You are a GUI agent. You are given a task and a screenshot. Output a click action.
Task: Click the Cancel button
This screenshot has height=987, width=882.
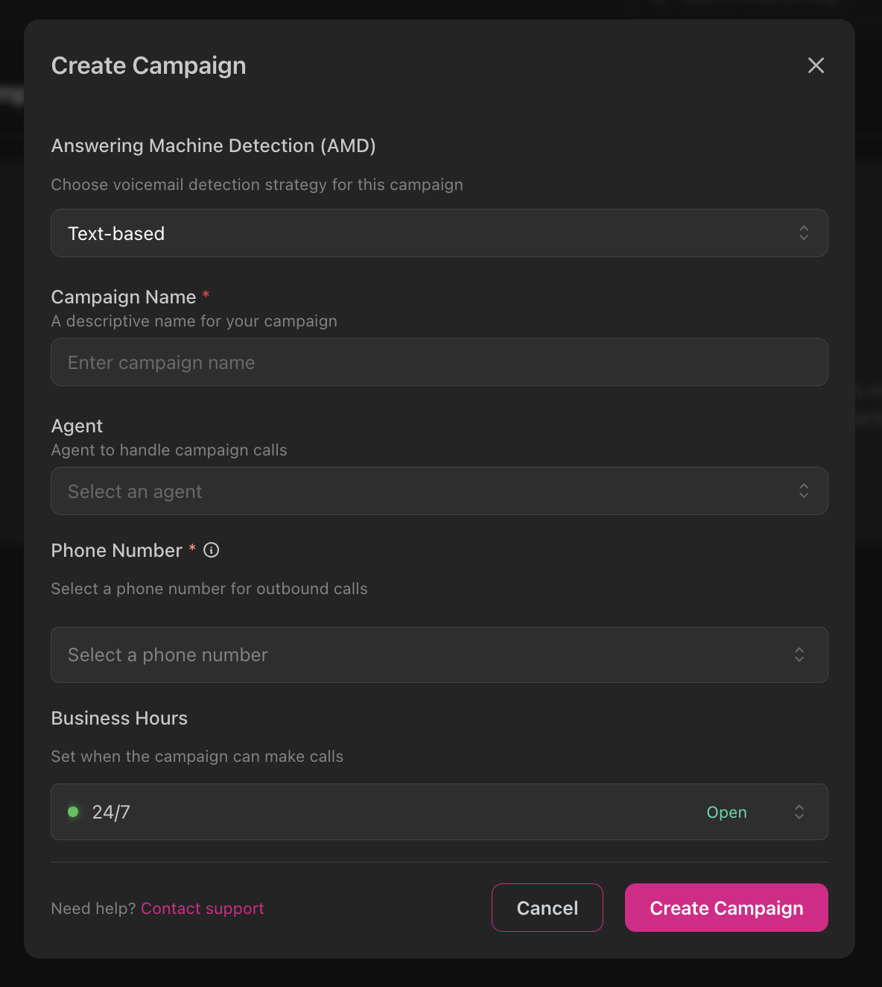tap(547, 907)
